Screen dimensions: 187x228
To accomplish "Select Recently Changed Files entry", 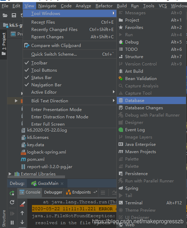I will point(70,29).
